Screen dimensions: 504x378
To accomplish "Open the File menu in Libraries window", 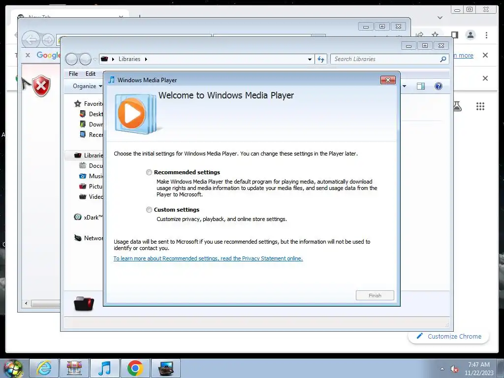I will point(73,74).
